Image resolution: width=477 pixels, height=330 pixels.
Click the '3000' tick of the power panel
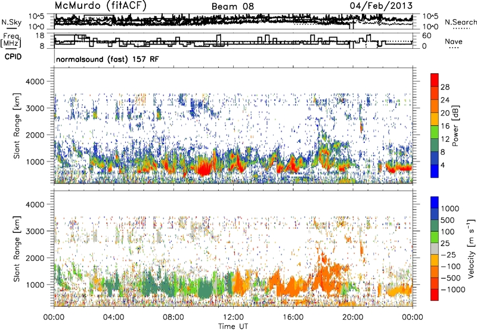(x=35, y=108)
